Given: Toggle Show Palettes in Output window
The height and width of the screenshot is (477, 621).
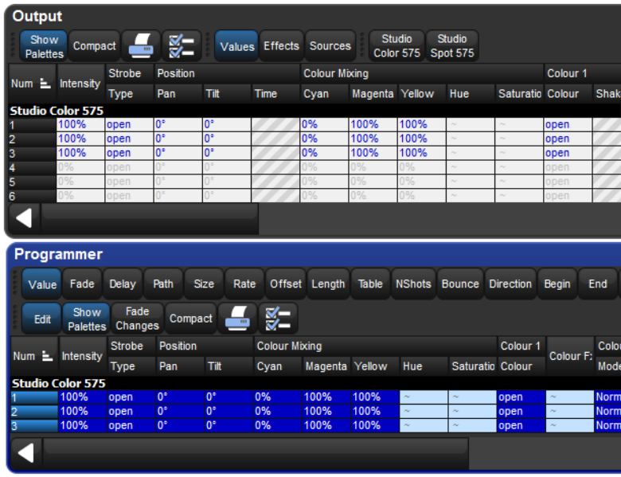Looking at the screenshot, I should coord(44,46).
